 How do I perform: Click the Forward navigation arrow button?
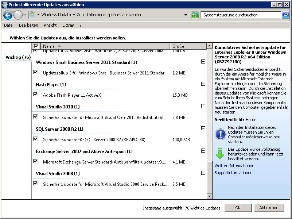pos(18,15)
